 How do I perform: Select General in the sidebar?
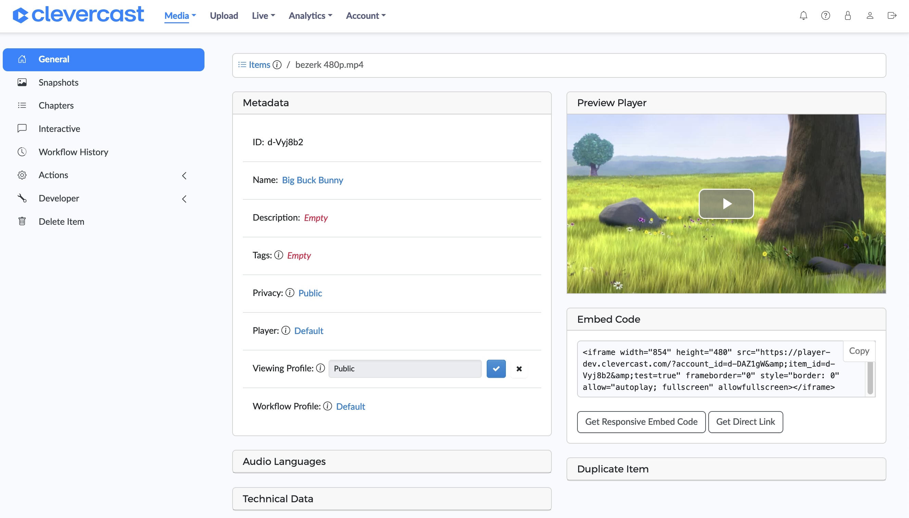pyautogui.click(x=103, y=59)
